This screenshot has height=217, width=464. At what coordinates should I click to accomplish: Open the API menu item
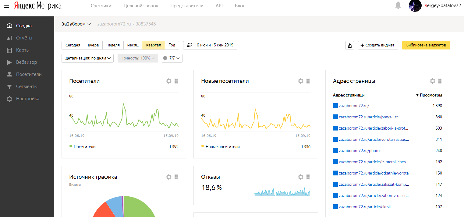click(219, 6)
